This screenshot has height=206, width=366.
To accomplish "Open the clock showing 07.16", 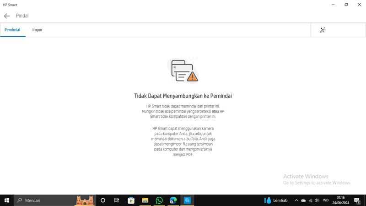I will (341, 201).
